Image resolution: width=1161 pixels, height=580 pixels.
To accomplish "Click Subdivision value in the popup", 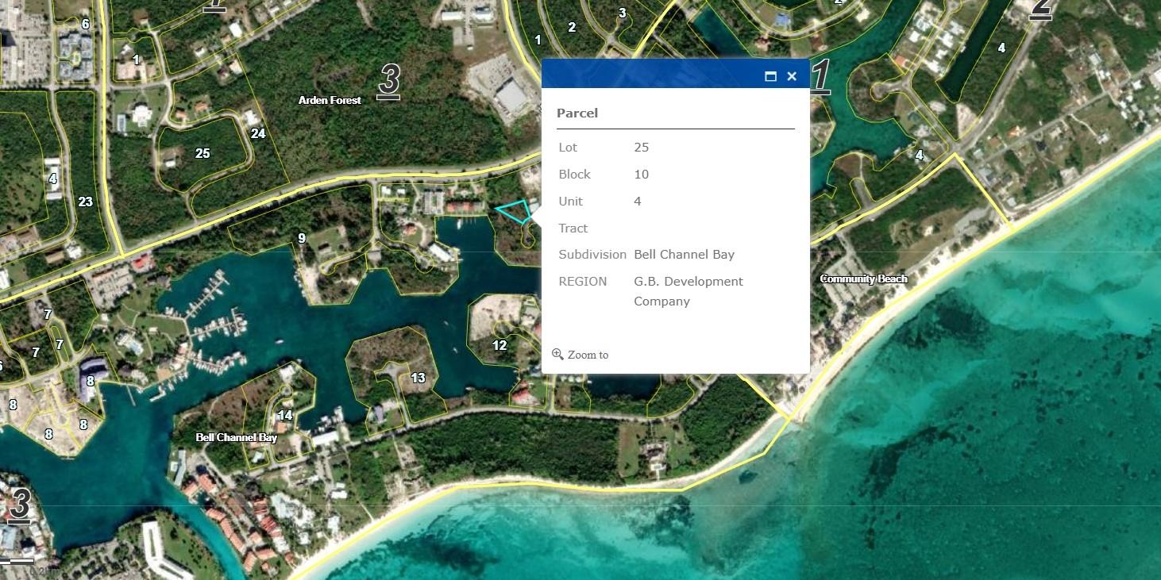I will 684,255.
